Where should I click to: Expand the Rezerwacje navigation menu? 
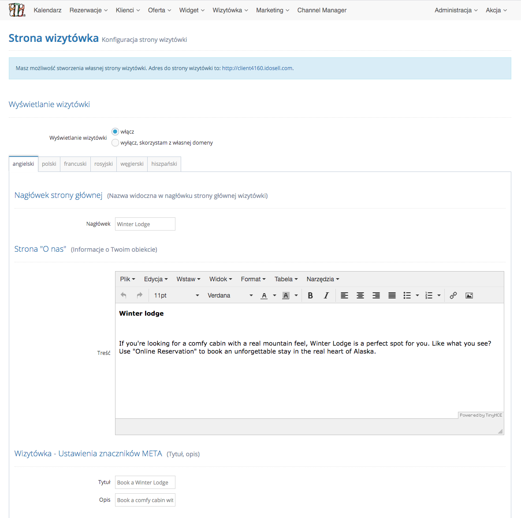point(88,10)
